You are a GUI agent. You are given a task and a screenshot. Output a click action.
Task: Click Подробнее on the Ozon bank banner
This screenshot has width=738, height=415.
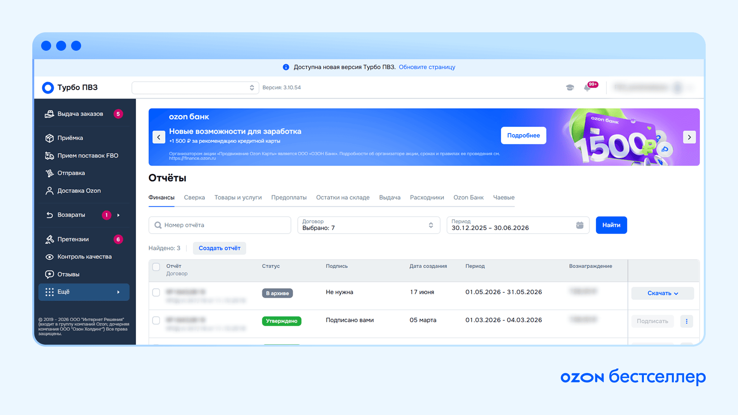(524, 136)
